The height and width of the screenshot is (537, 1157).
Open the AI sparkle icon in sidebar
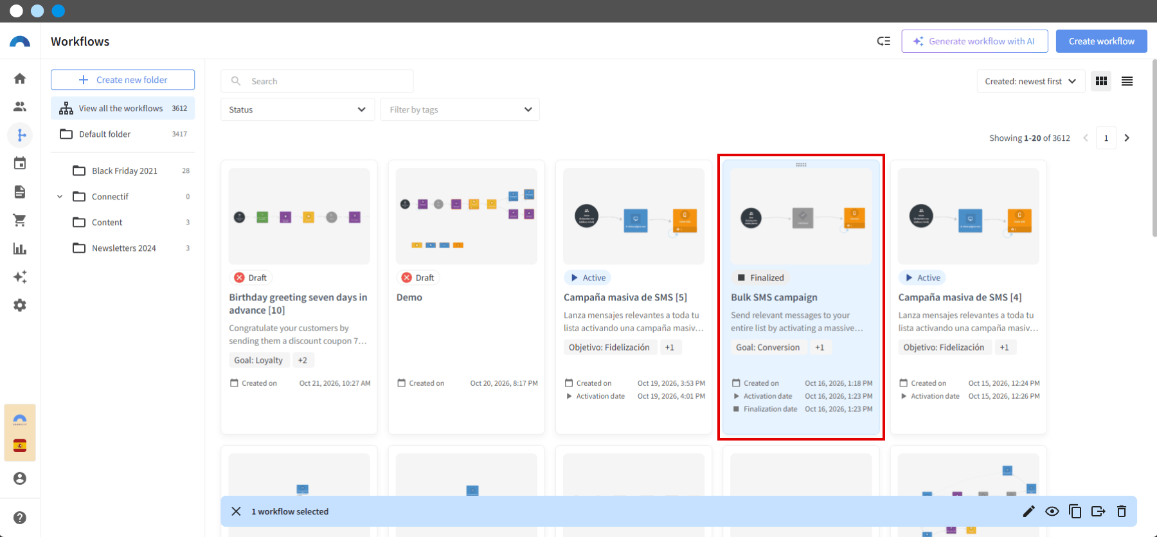[20, 277]
